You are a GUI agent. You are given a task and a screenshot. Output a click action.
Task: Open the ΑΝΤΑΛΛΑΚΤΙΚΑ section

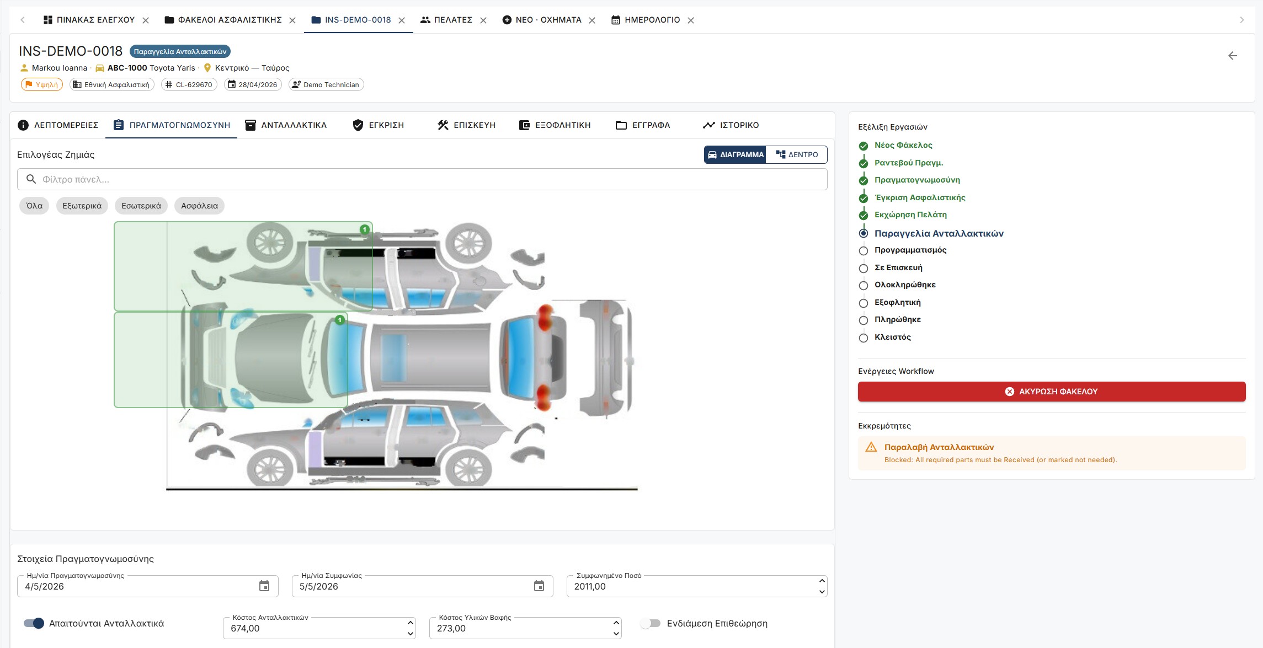pyautogui.click(x=286, y=125)
